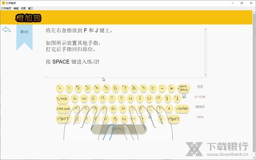Tap the Q key
The height and width of the screenshot is (160, 256).
75,99
